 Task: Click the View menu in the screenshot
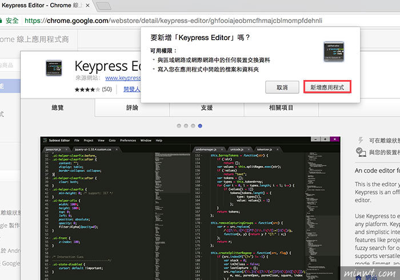(101, 141)
